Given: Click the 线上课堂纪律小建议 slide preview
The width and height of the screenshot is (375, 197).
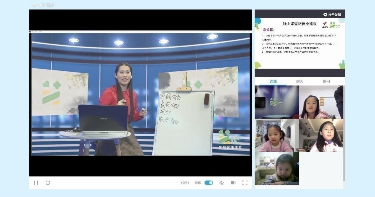Looking at the screenshot, I should click(299, 43).
